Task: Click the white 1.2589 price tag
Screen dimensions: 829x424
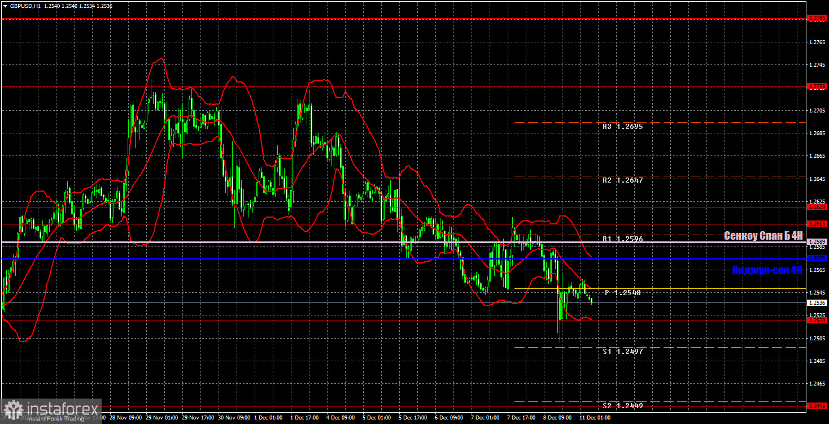Action: point(817,242)
